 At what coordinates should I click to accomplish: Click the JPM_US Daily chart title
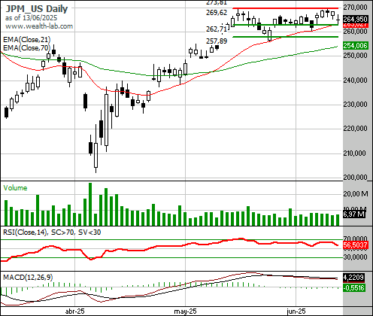pyautogui.click(x=37, y=9)
